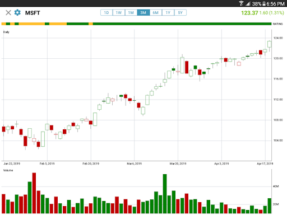Image resolution: width=287 pixels, height=215 pixels.
Task: Select the 1Y time range tab
Action: [x=168, y=12]
